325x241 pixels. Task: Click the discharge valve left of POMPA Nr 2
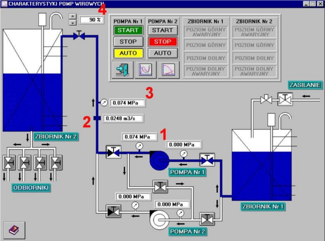[x=113, y=211]
